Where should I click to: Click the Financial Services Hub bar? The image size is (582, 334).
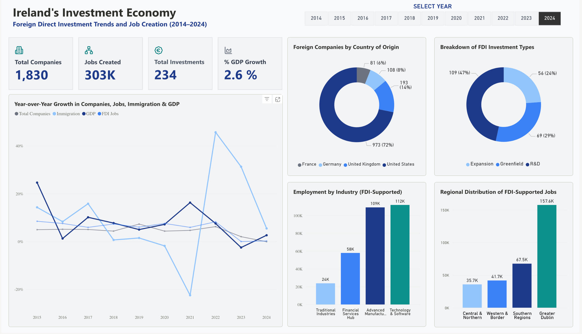350,278
